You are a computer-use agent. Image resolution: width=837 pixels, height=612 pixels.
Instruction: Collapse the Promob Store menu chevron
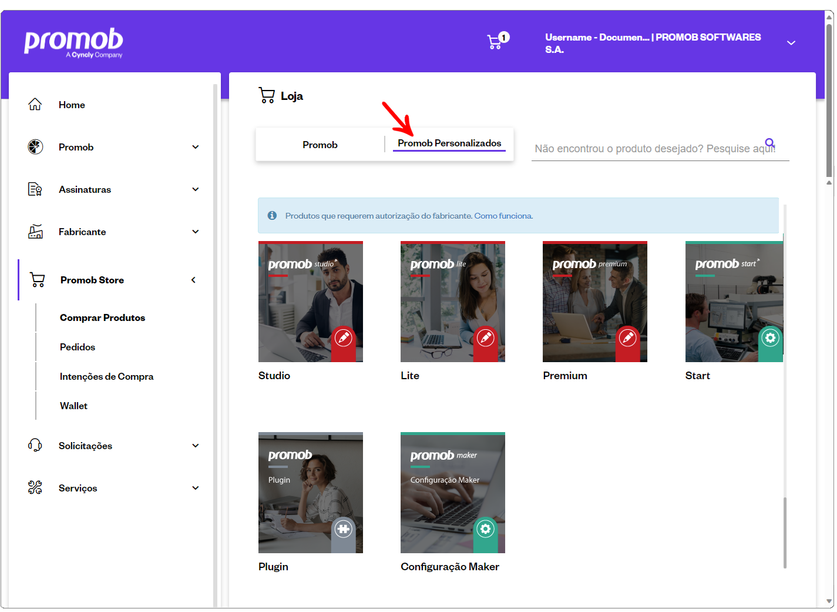tap(193, 280)
